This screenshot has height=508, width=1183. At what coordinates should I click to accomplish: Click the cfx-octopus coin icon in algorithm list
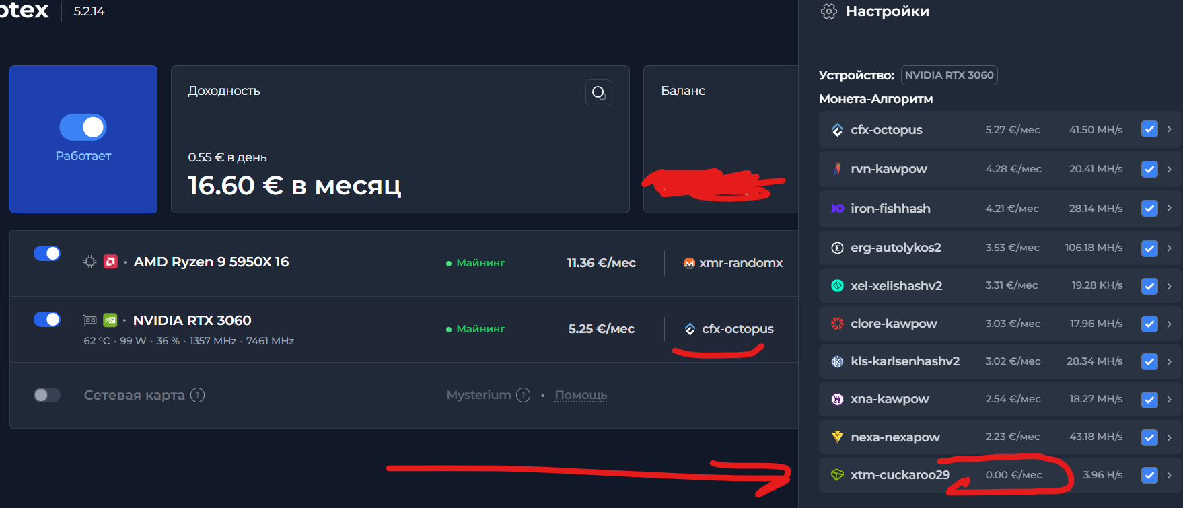tap(837, 130)
